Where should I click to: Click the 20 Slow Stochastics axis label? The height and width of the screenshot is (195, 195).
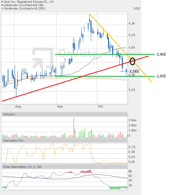pyautogui.click(x=130, y=185)
